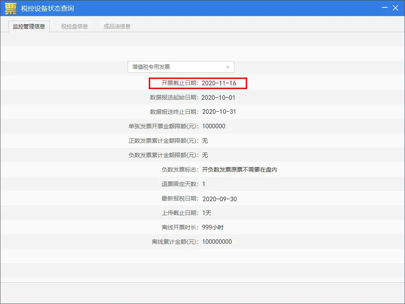405x304 pixels.
Task: Click the 开票截止日期 value 2020-11-16
Action: 219,83
